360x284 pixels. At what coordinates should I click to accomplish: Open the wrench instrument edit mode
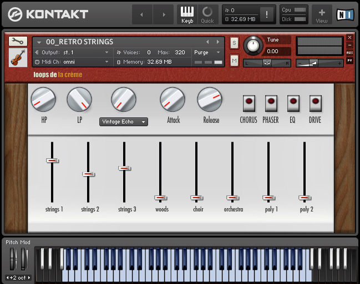point(18,41)
